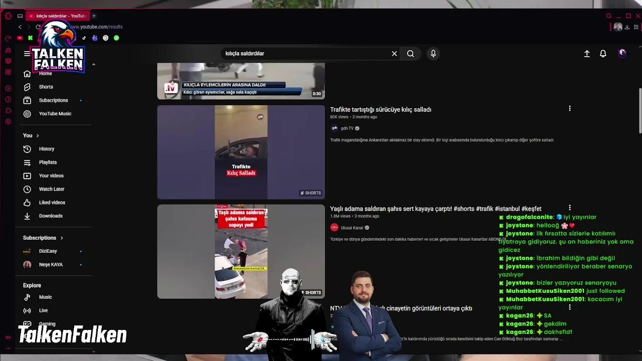Image resolution: width=642 pixels, height=361 pixels.
Task: Open Ulusal Kanal channel link
Action: coord(351,228)
